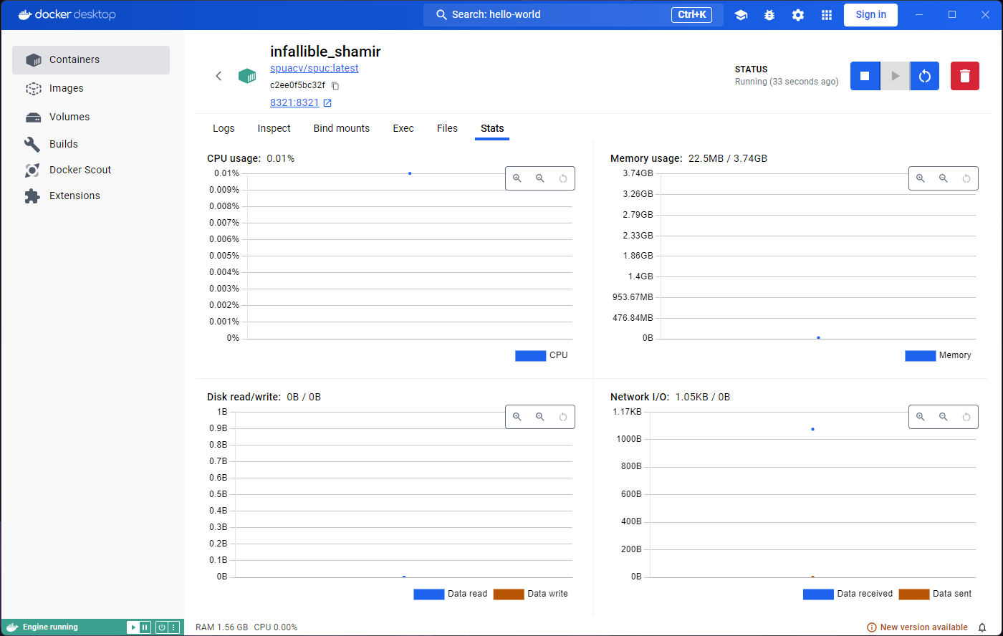This screenshot has width=1003, height=636.
Task: Zoom out on the CPU usage chart
Action: pos(540,178)
